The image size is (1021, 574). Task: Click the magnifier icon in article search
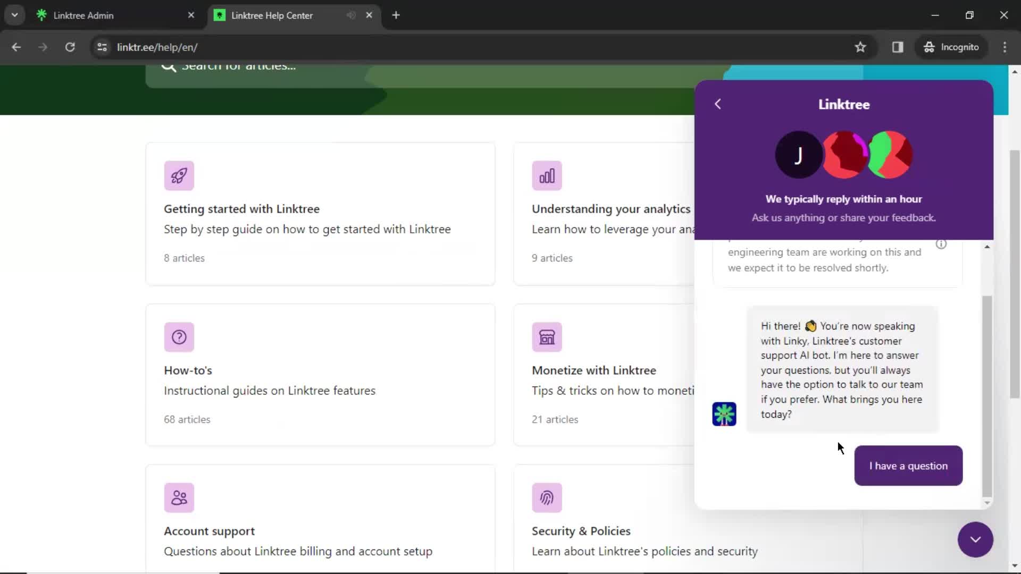(x=169, y=66)
